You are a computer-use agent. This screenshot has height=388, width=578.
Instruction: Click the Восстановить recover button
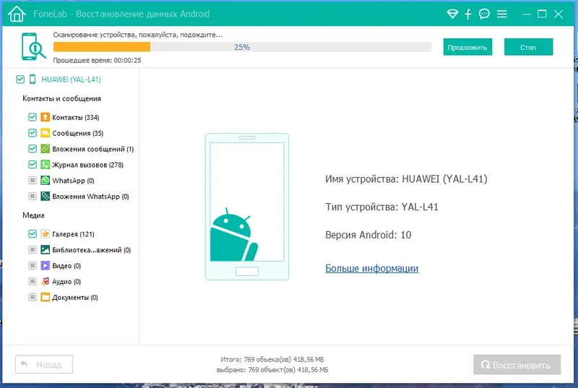click(517, 365)
